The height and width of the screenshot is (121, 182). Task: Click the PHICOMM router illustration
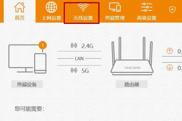132,56
